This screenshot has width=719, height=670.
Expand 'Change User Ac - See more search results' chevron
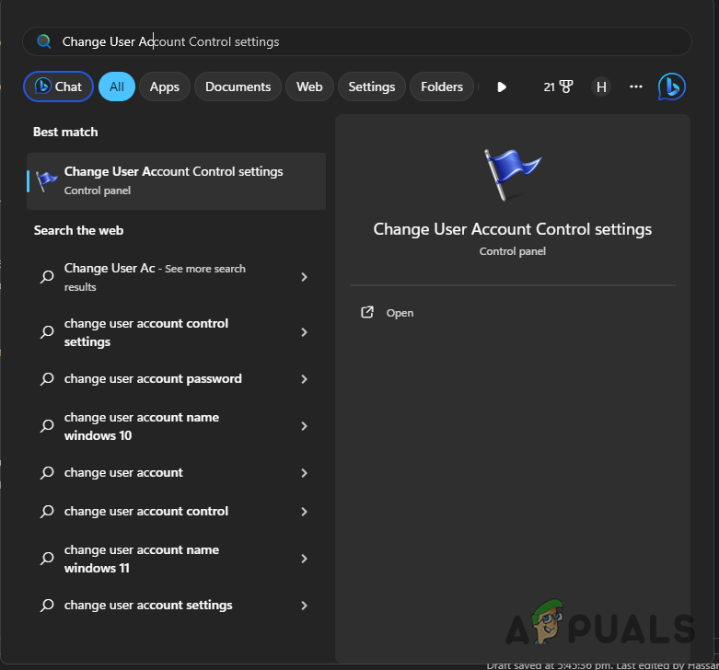coord(304,277)
